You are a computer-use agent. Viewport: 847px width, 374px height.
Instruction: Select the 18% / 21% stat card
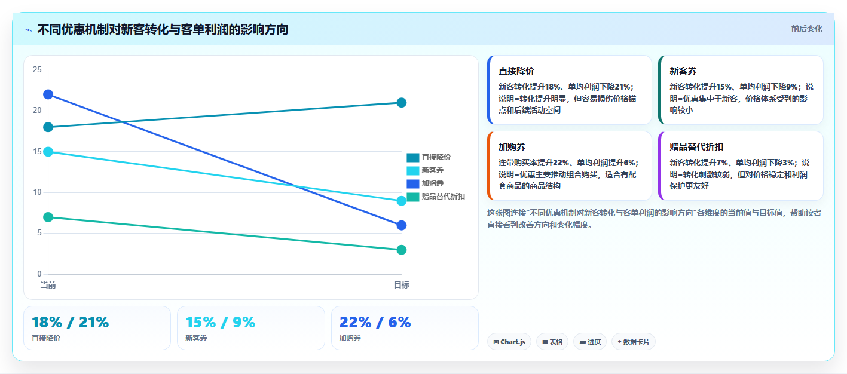97,328
